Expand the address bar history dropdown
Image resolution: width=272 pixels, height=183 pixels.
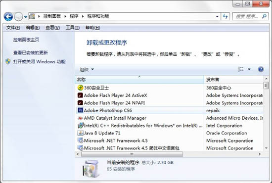pyautogui.click(x=217, y=16)
